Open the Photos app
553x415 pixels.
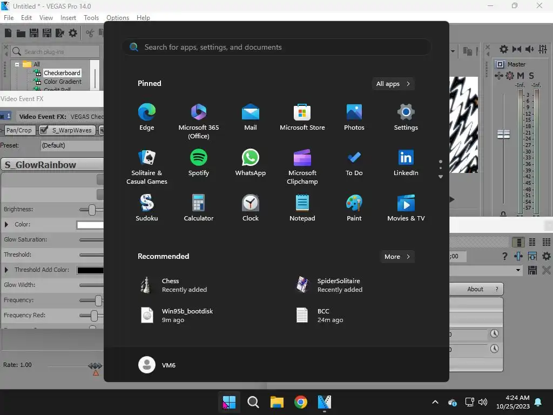354,117
